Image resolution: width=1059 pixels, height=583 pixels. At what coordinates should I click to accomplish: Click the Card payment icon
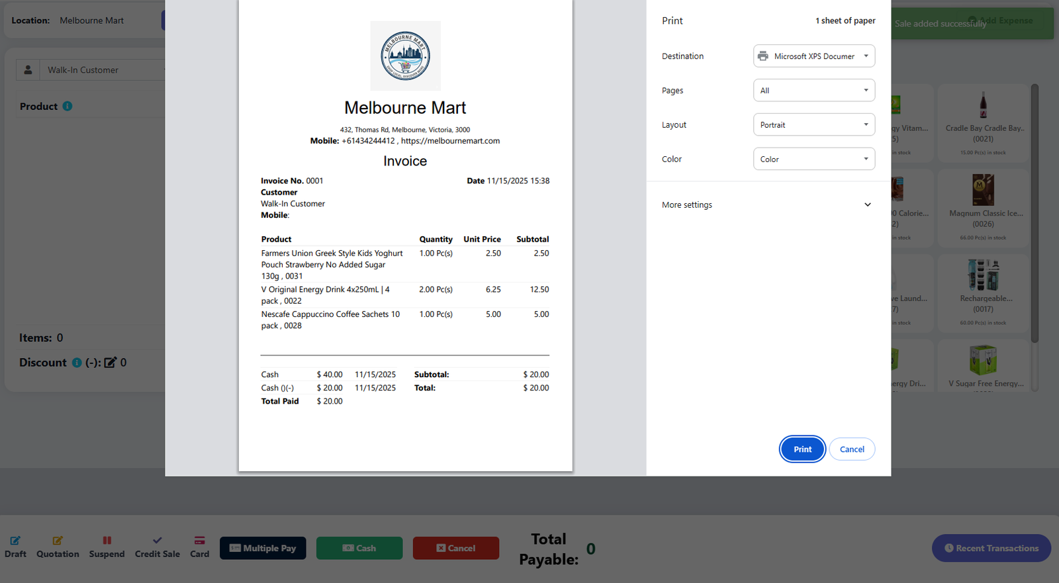tap(199, 541)
